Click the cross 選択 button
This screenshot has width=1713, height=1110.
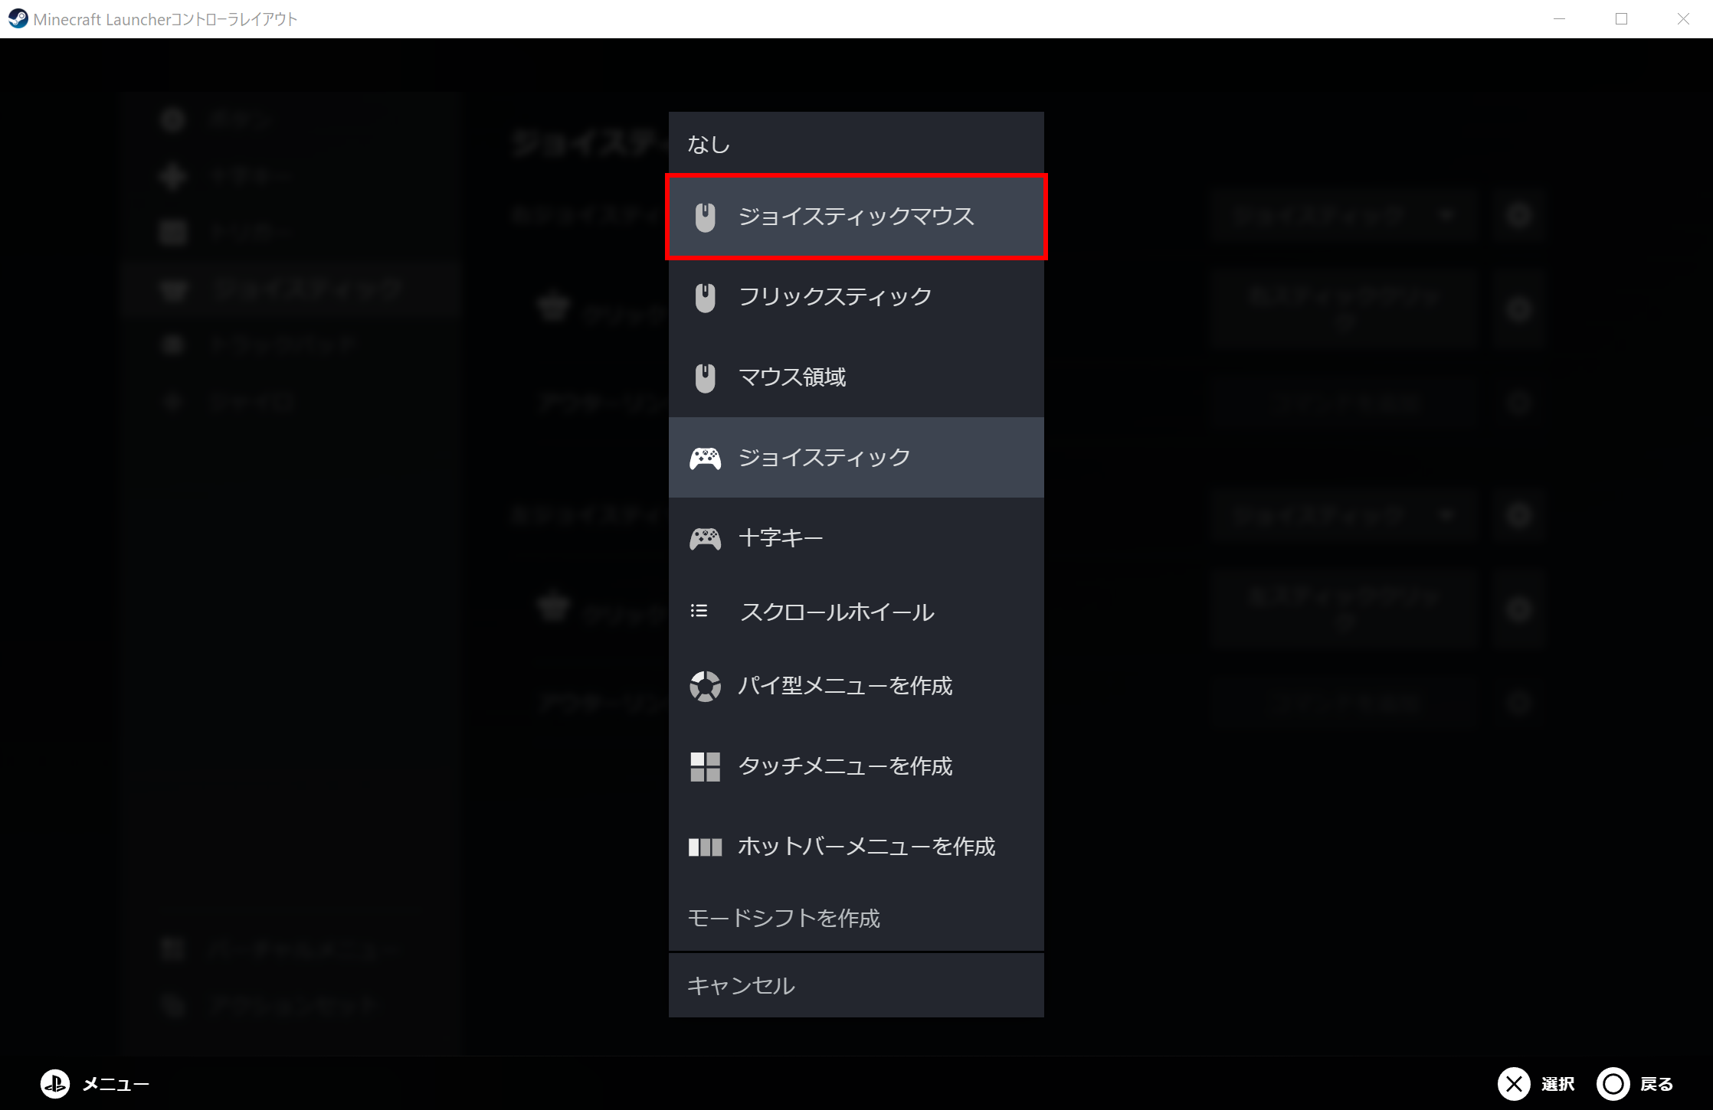1536,1084
